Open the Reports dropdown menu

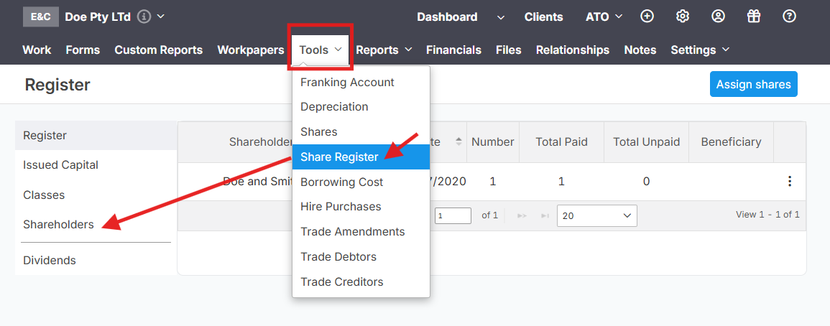point(384,50)
